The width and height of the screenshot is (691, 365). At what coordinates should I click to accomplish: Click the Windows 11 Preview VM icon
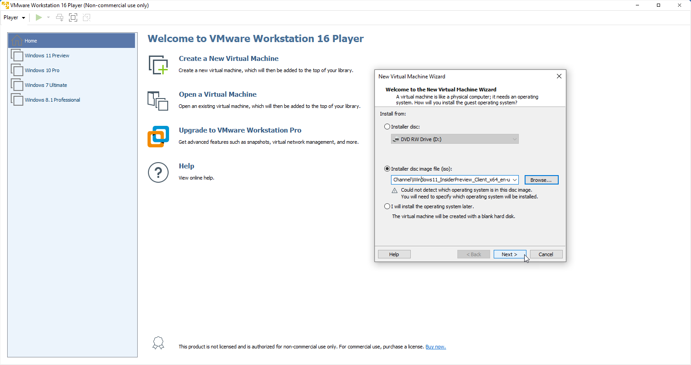17,56
